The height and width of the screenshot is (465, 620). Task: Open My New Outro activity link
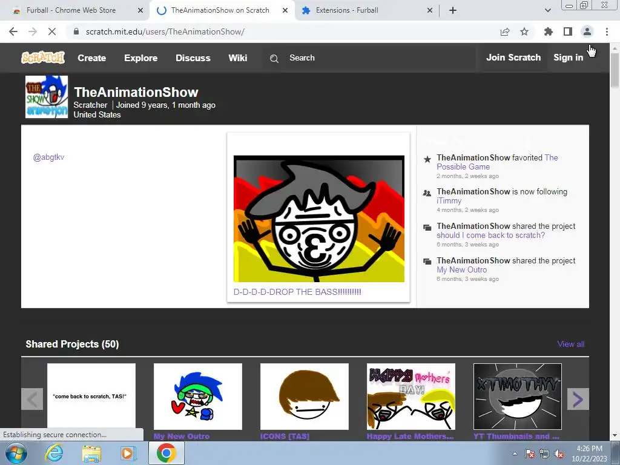click(461, 269)
